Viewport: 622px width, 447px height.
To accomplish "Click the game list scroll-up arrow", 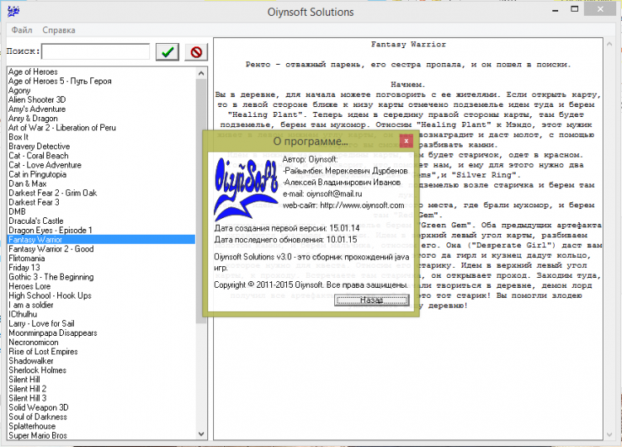I will pyautogui.click(x=202, y=72).
